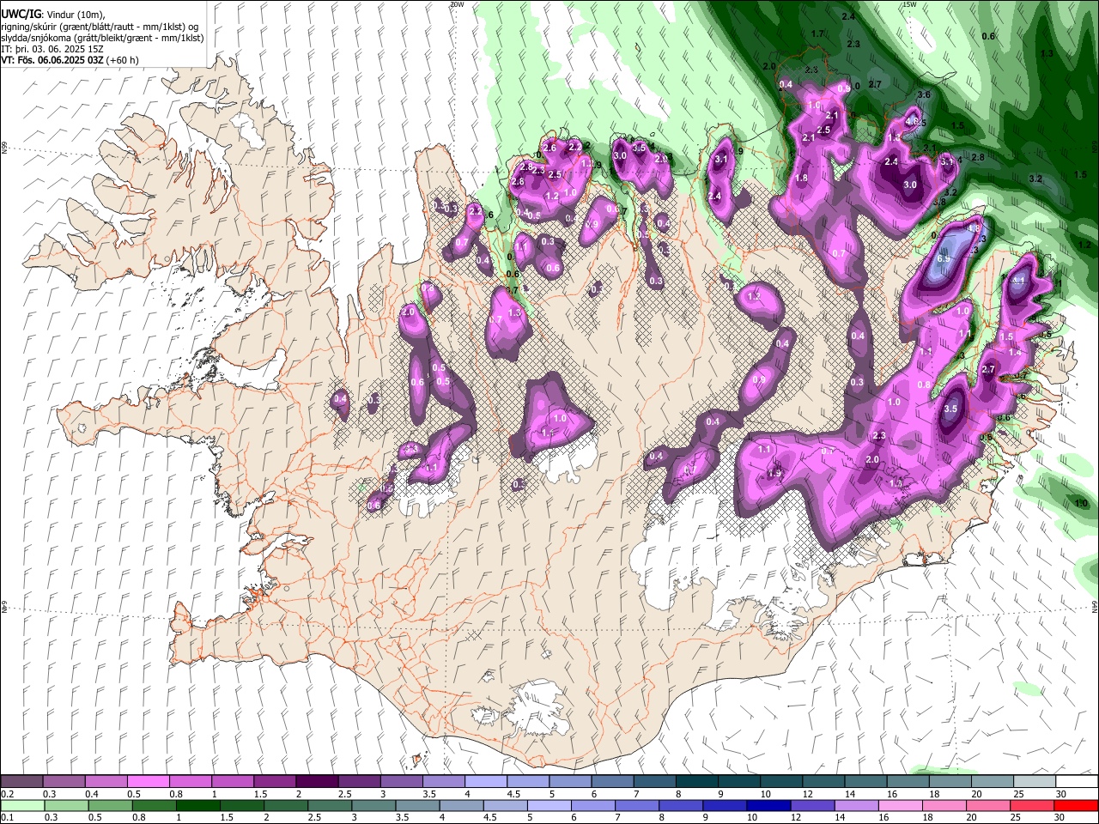Image resolution: width=1099 pixels, height=824 pixels.
Task: Select pale green rain swatch between 0.1 and 0.3
Action: tap(21, 806)
